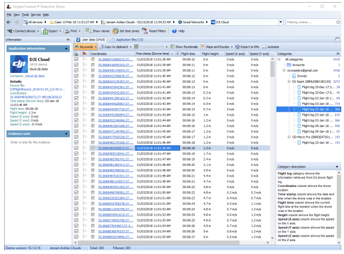
Task: Collapse DS Spark tree node
Action: click(289, 82)
